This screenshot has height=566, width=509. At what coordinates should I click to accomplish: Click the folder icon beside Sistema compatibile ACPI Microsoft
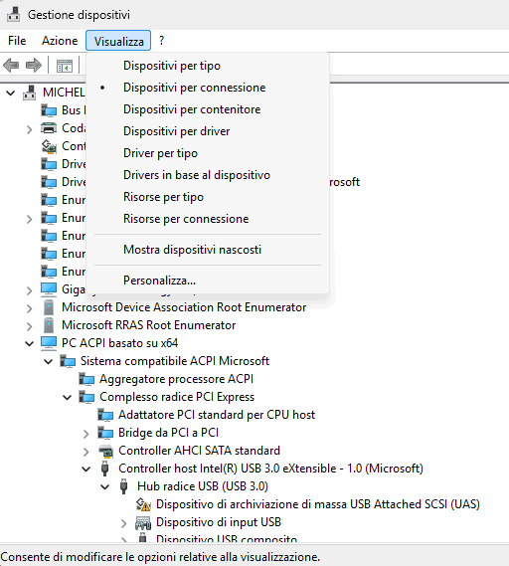pos(68,361)
